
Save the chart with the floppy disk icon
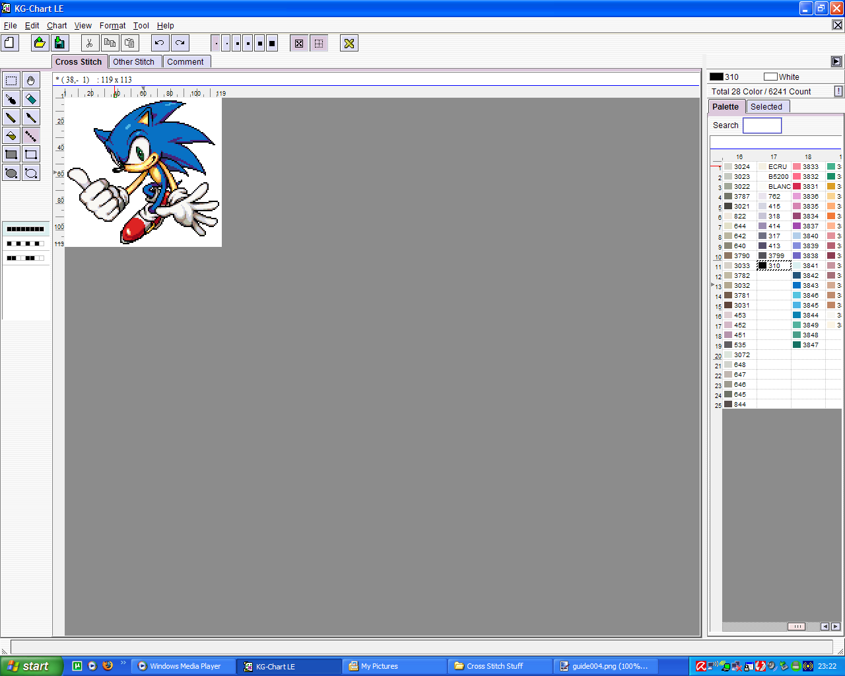[60, 43]
